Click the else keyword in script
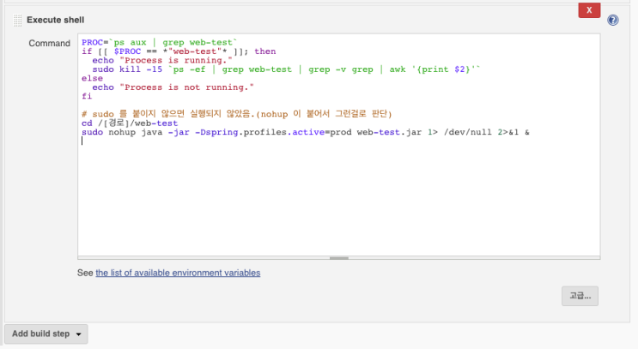This screenshot has width=638, height=349. (92, 78)
